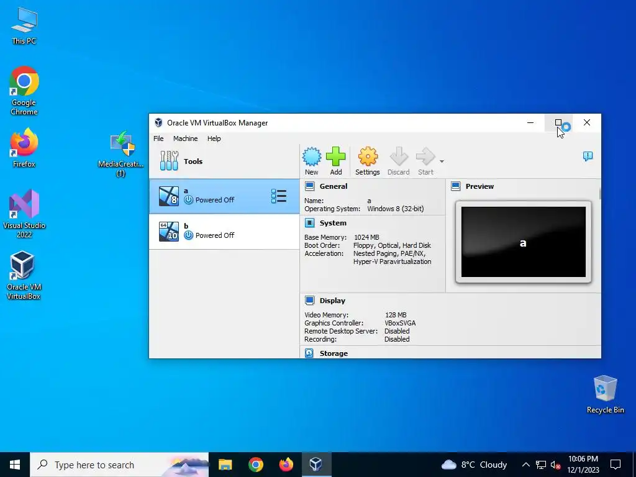This screenshot has height=477, width=636.
Task: Open the Recycle Bin desktop icon
Action: coord(605,394)
